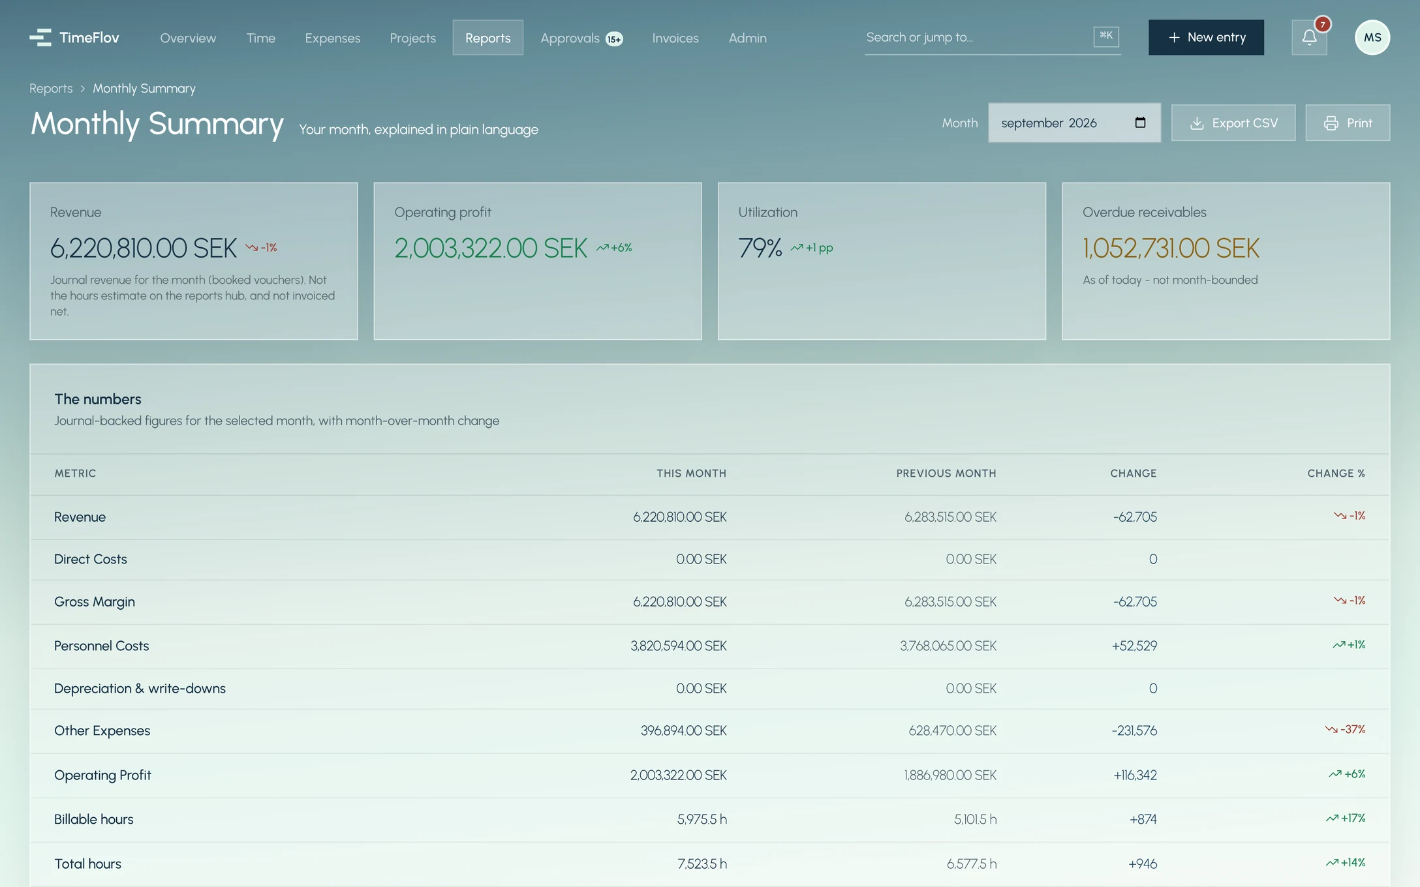Click the breadcrumb chevron separator after Reports
The width and height of the screenshot is (1420, 887).
coord(83,89)
